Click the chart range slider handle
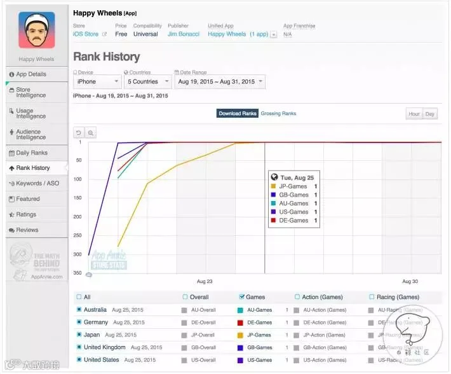Image resolution: width=451 pixels, height=374 pixels. click(x=89, y=275)
